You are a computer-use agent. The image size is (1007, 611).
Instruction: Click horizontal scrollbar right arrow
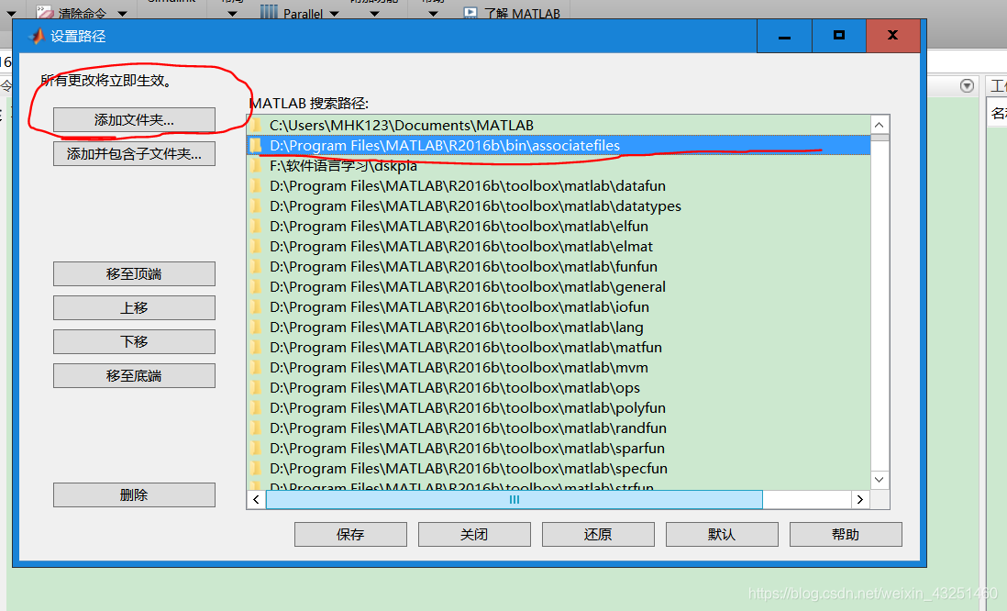[x=860, y=499]
